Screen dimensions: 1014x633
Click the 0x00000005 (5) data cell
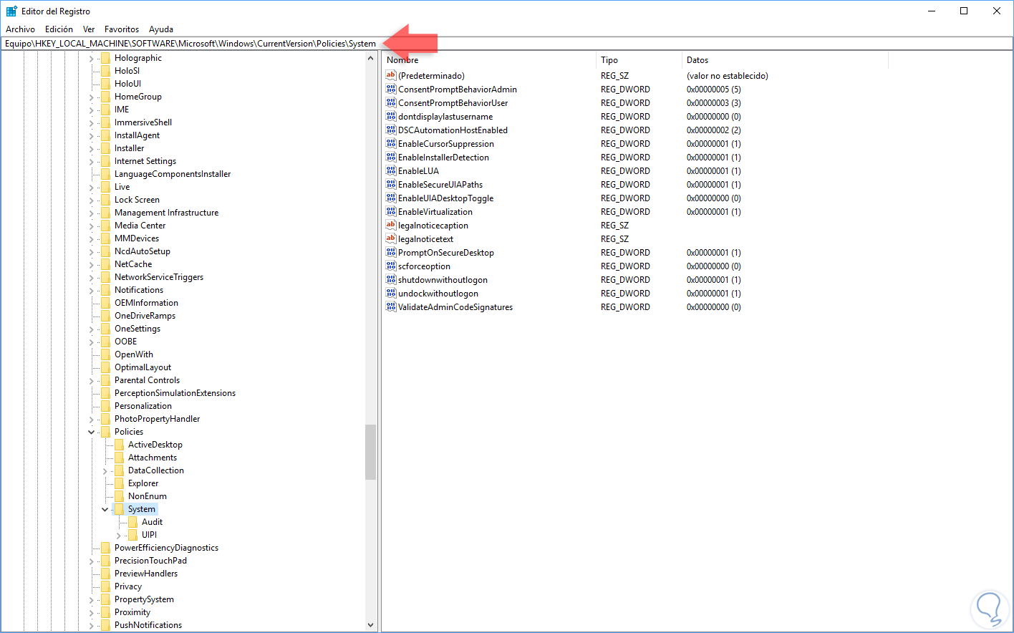(x=714, y=90)
